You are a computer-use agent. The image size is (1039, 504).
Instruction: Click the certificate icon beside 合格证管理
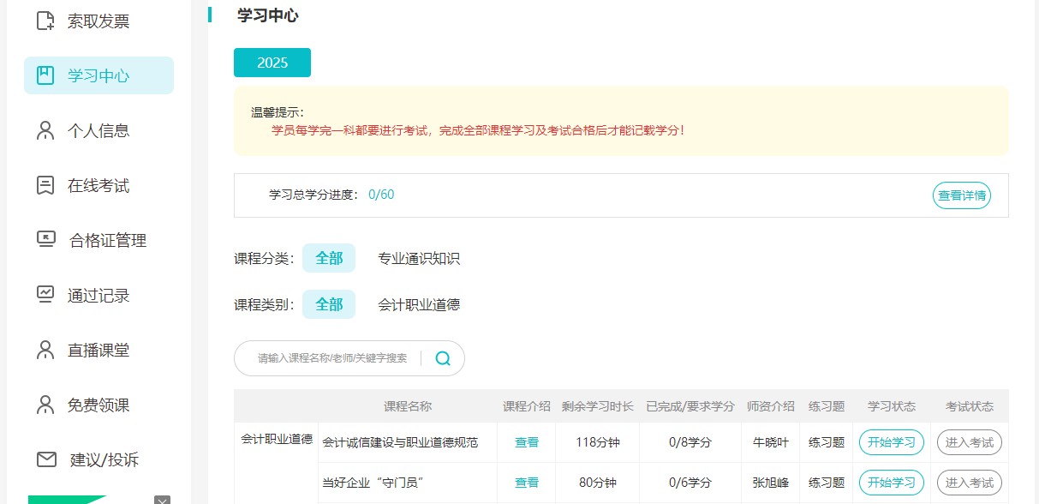pyautogui.click(x=45, y=240)
